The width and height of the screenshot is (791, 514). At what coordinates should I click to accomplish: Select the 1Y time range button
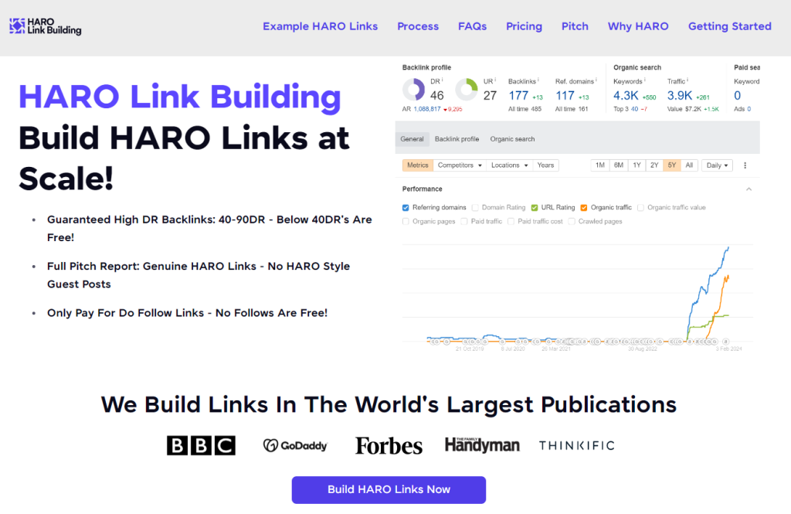[637, 165]
